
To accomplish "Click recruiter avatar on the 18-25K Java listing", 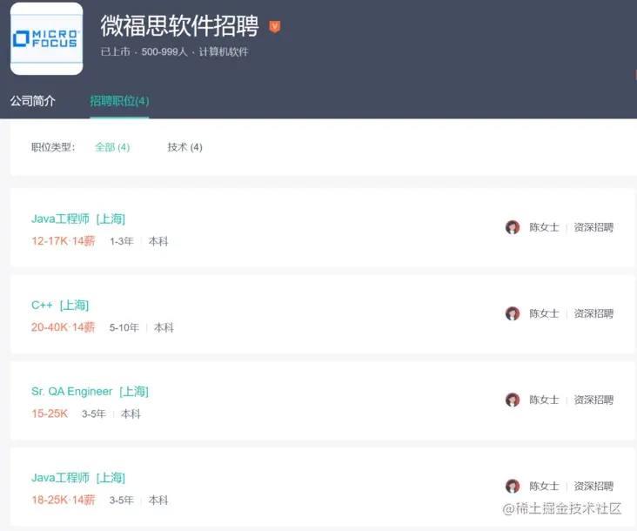I will pyautogui.click(x=513, y=486).
